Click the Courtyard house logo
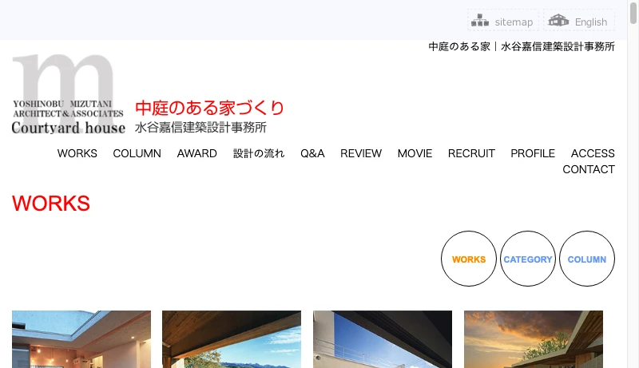 click(x=69, y=94)
